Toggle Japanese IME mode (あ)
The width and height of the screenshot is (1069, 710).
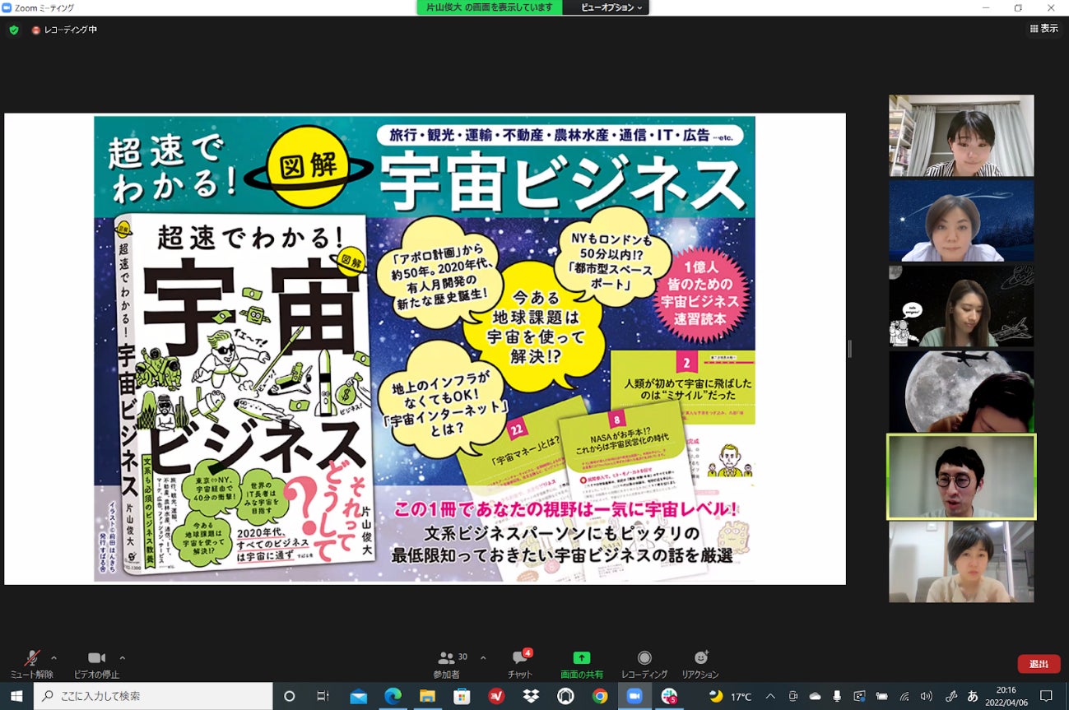point(972,696)
